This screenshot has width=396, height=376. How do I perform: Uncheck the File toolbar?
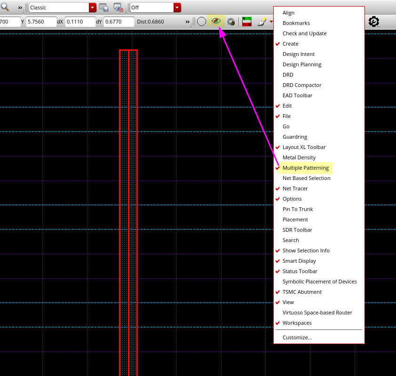pyautogui.click(x=286, y=116)
